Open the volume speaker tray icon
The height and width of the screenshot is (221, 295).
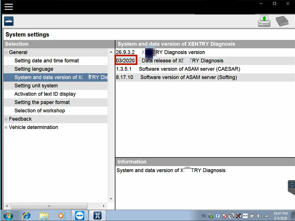(x=259, y=216)
